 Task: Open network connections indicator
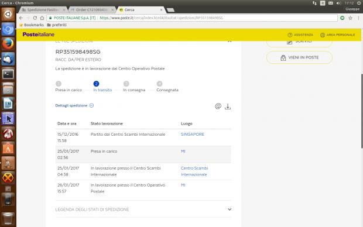(314, 3)
